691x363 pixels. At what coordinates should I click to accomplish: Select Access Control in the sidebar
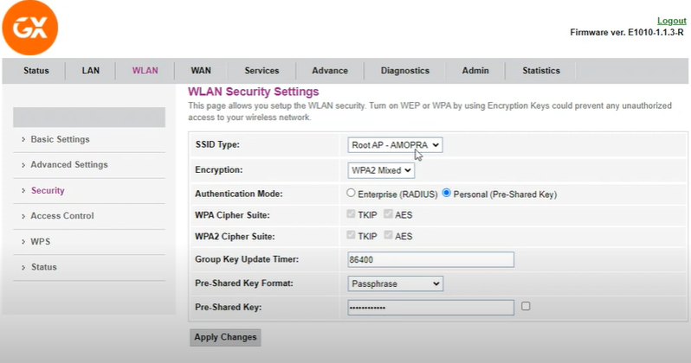click(61, 216)
